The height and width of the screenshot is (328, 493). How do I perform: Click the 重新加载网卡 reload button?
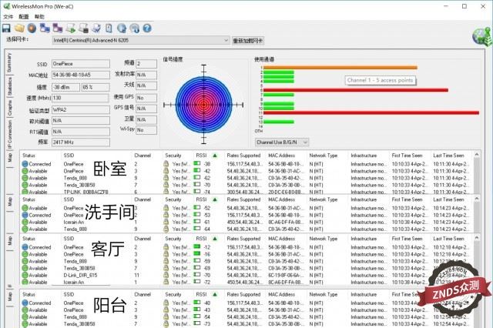[248, 41]
